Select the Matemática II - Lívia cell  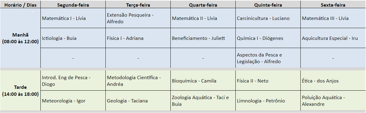[x=203, y=18]
